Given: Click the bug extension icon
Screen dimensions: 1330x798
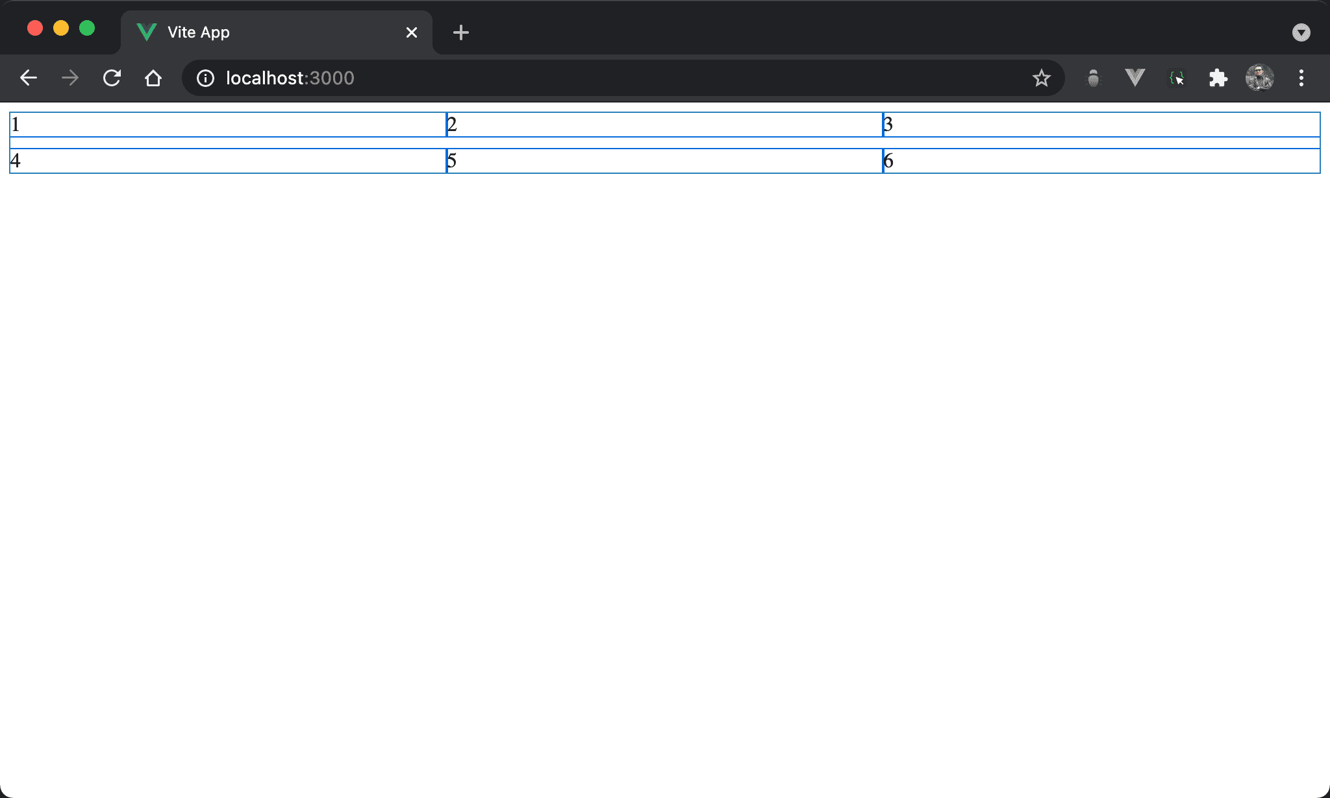Looking at the screenshot, I should point(1094,79).
